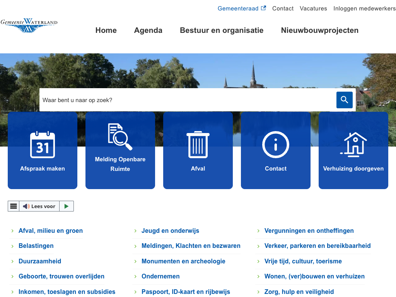
Task: Click the Vacatures link in top bar
Action: pyautogui.click(x=313, y=9)
